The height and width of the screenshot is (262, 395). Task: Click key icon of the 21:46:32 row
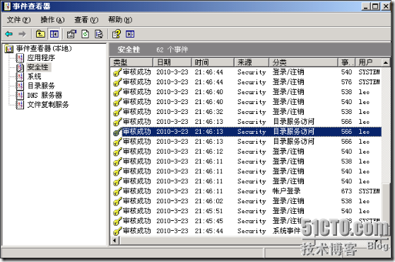117,112
